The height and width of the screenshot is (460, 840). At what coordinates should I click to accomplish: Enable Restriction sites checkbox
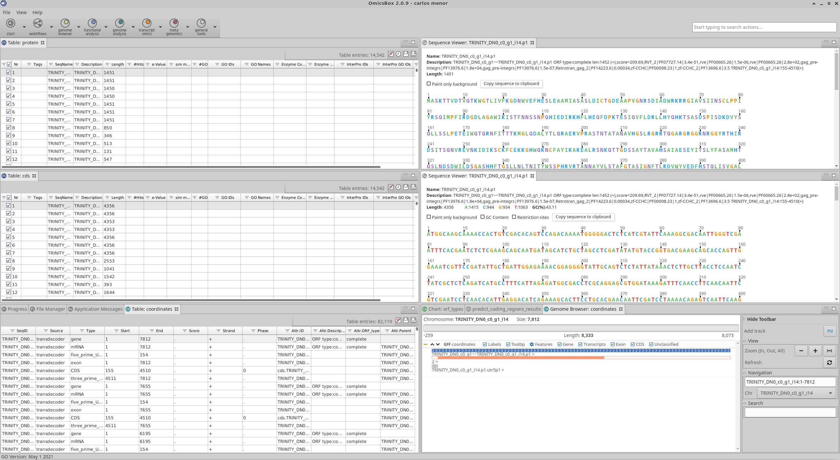coord(514,217)
